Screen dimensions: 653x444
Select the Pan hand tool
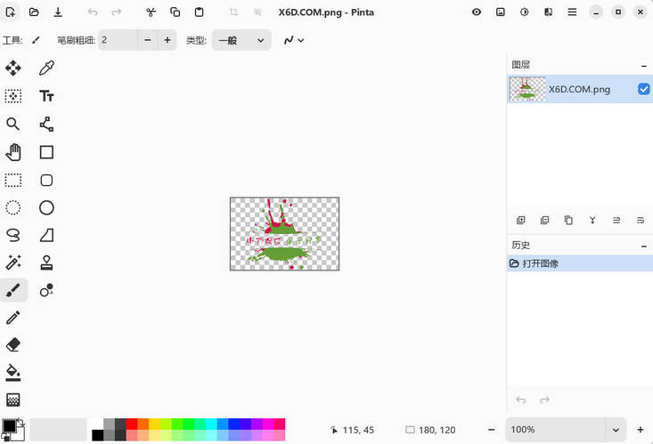pos(13,152)
